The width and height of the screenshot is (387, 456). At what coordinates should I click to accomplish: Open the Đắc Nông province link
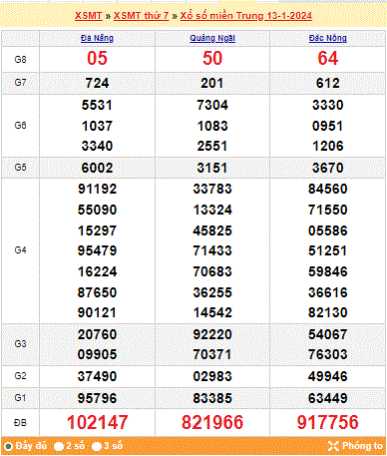328,38
